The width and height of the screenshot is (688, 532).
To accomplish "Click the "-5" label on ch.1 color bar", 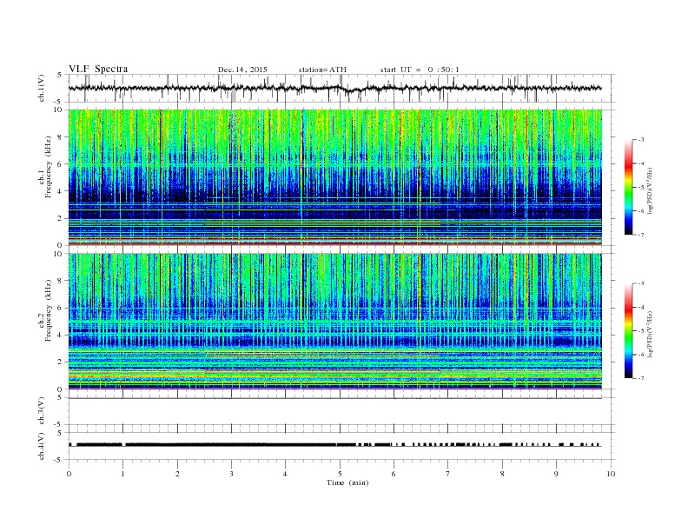I will click(x=641, y=188).
